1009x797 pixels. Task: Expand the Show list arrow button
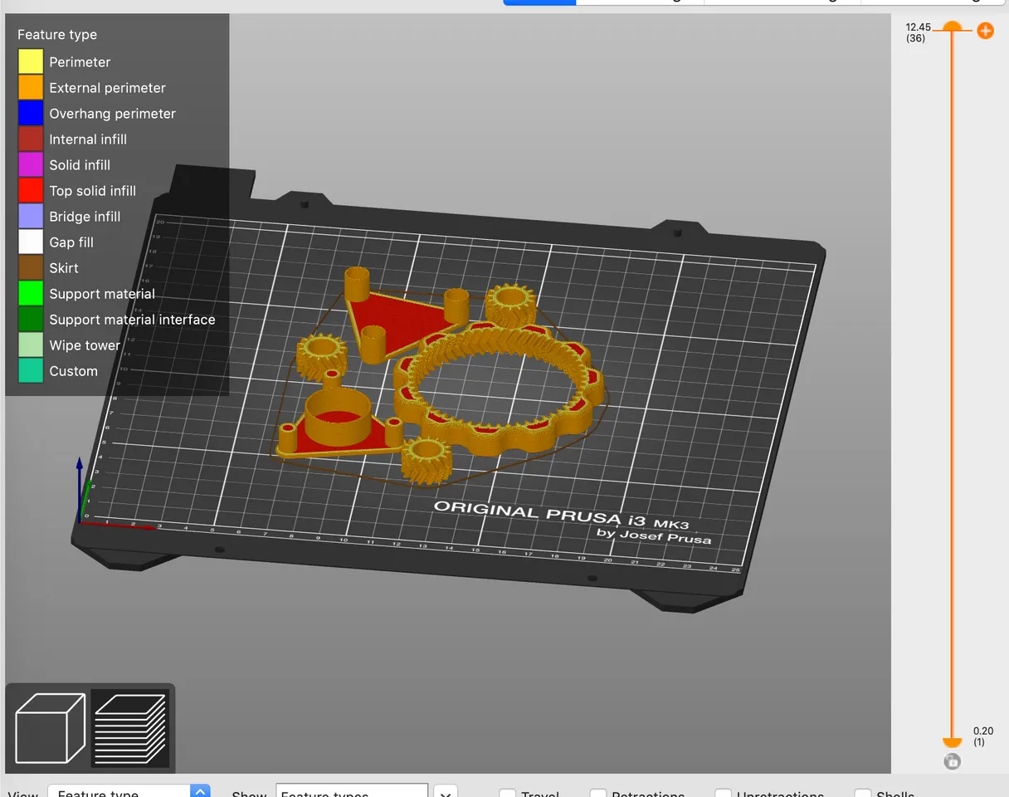[x=446, y=791]
